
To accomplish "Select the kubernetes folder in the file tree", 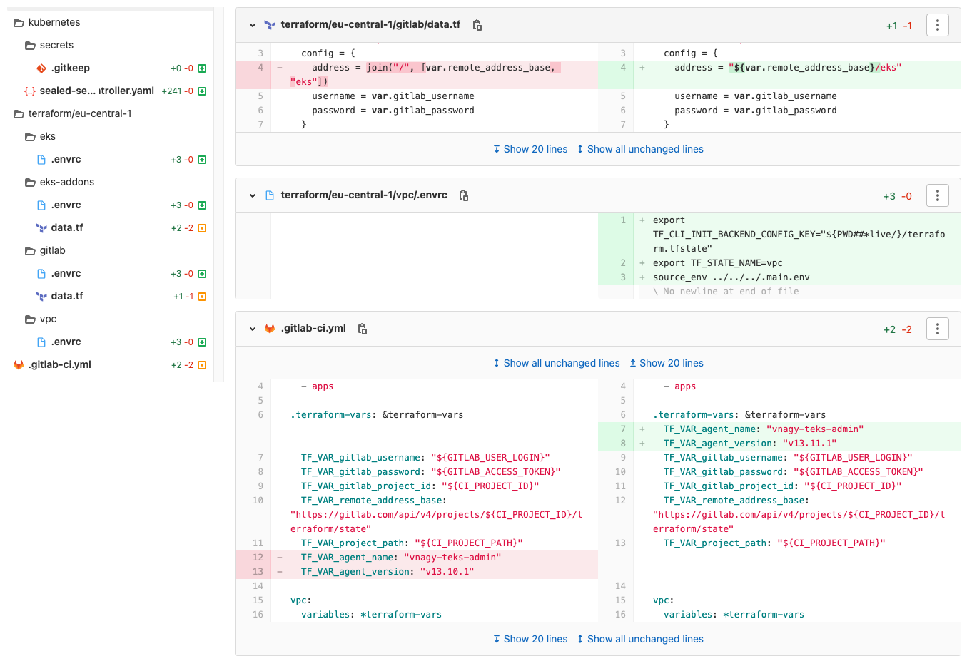I will (49, 22).
